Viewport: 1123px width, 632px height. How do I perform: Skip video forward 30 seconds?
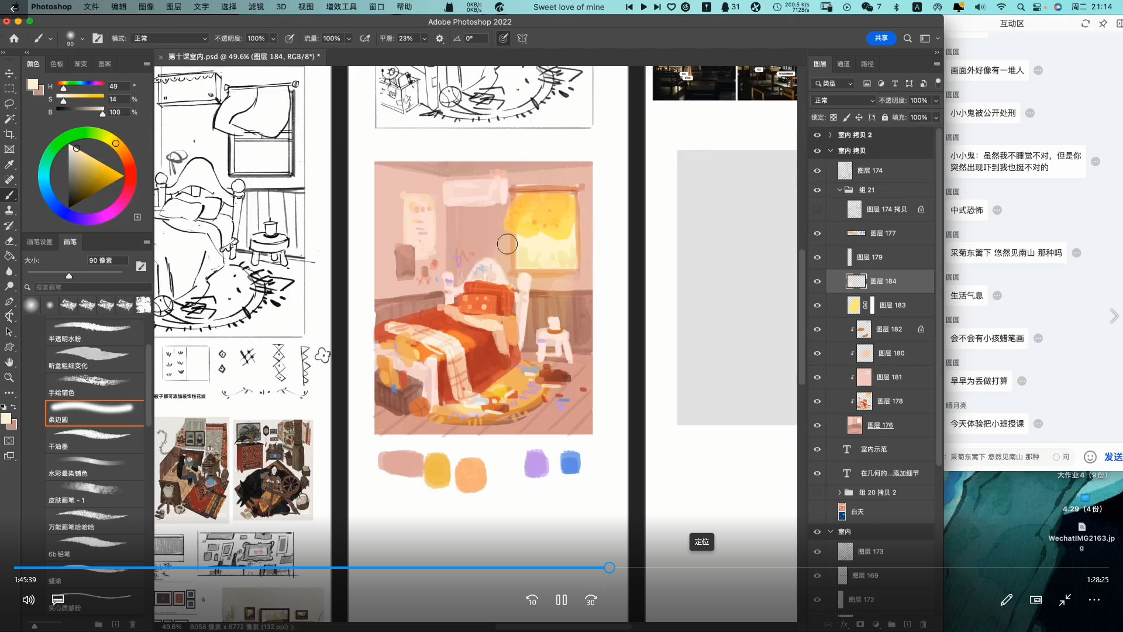tap(591, 600)
